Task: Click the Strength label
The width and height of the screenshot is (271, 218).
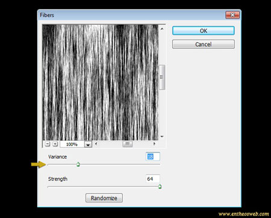Action: pos(58,179)
